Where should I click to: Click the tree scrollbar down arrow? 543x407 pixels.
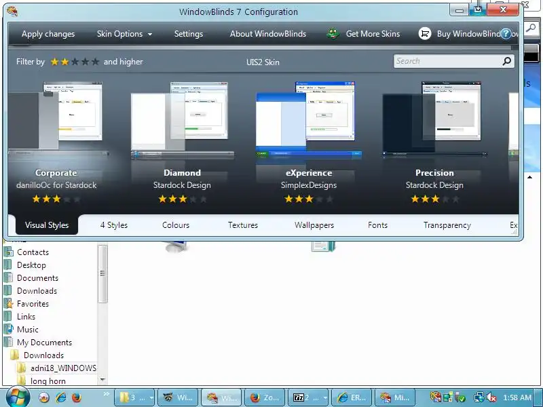point(102,380)
